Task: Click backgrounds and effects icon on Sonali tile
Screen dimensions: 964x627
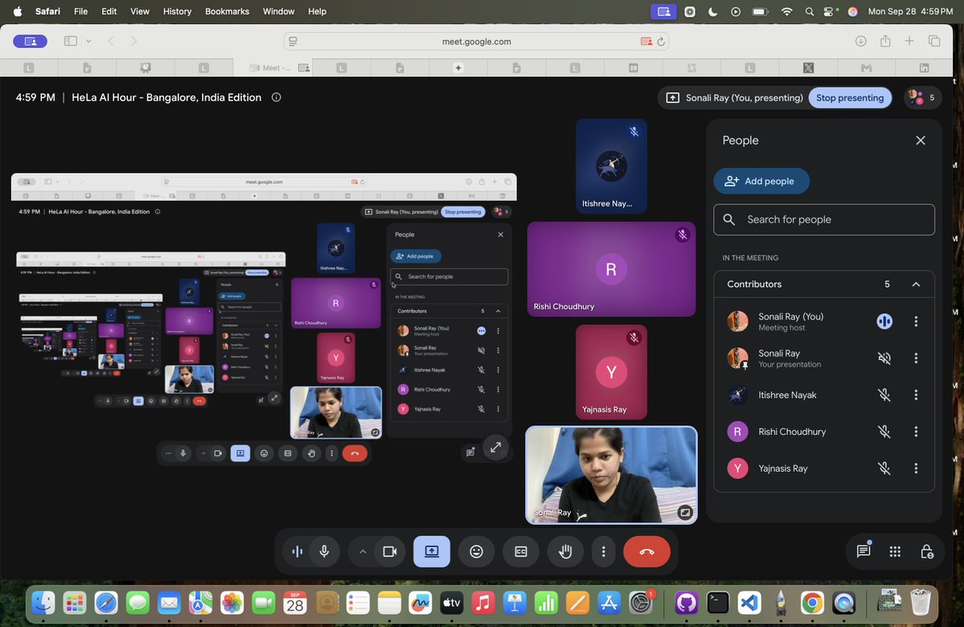Action: coord(685,512)
